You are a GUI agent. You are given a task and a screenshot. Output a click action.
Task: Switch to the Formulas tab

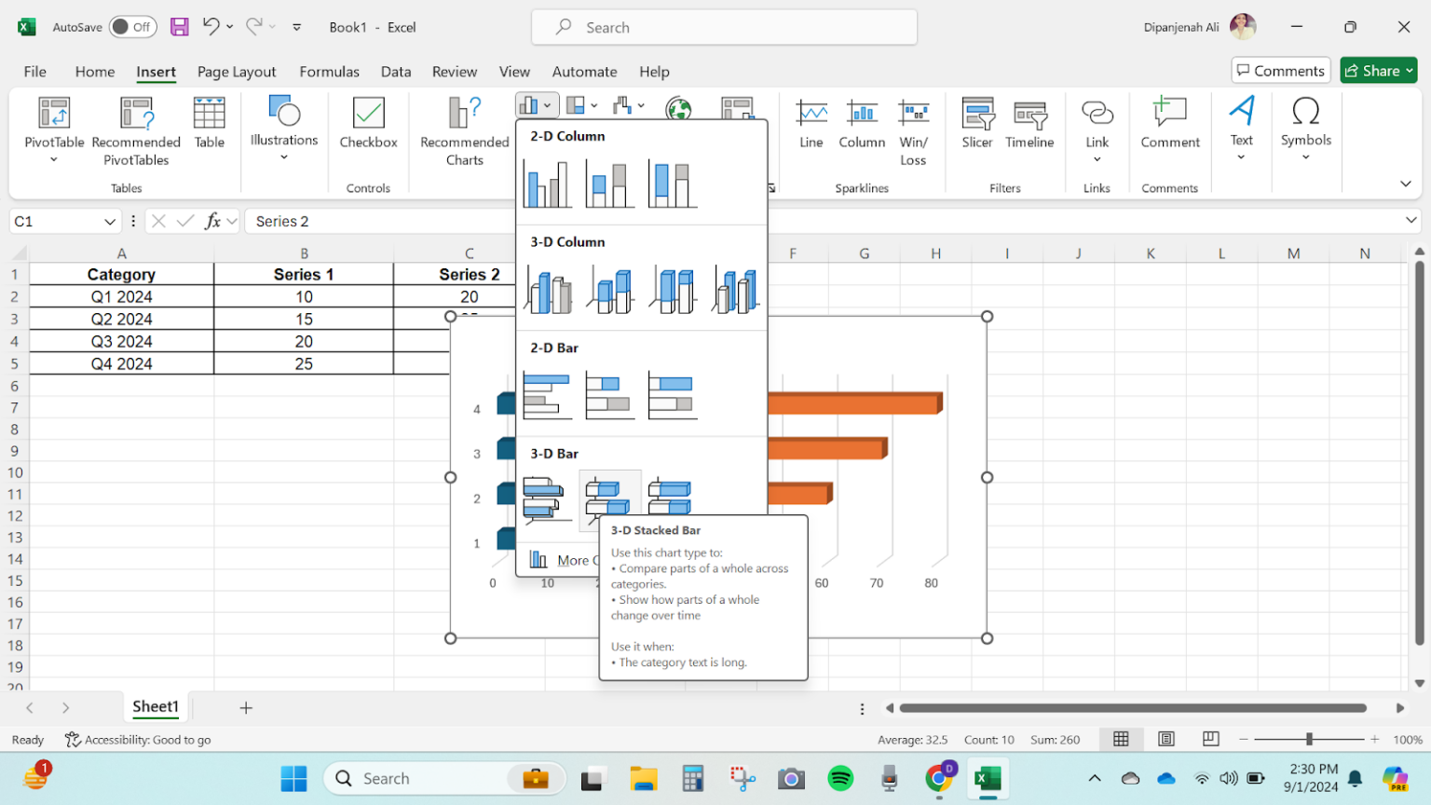coord(329,72)
